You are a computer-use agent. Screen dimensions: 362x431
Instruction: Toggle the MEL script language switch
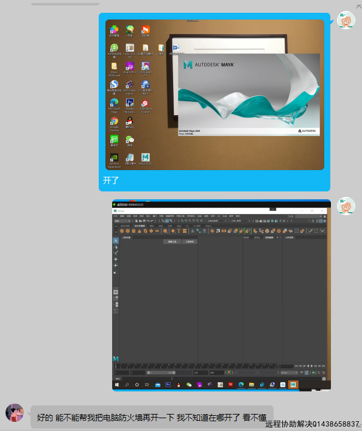point(118,379)
